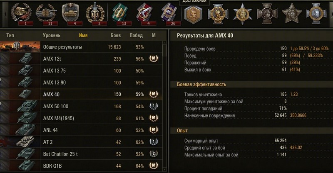
Task: Click the Имя column header
Action: click(x=82, y=36)
